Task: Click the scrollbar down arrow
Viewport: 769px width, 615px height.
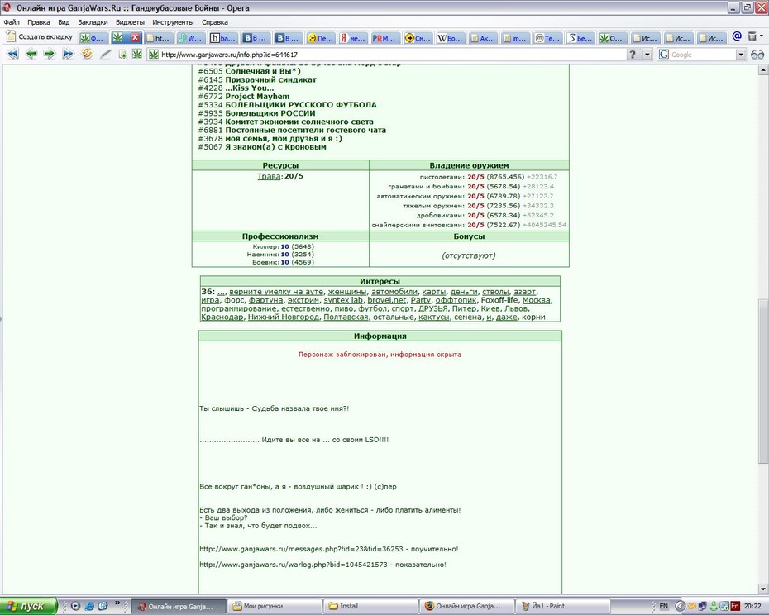Action: 763,588
